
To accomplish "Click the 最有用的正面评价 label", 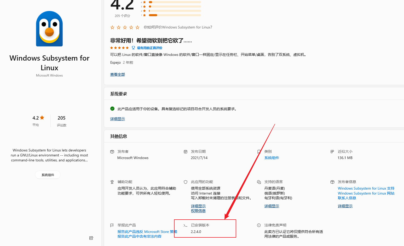I will pyautogui.click(x=150, y=48).
